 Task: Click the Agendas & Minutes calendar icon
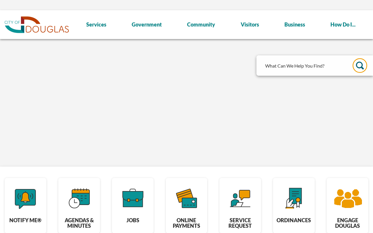point(79,198)
